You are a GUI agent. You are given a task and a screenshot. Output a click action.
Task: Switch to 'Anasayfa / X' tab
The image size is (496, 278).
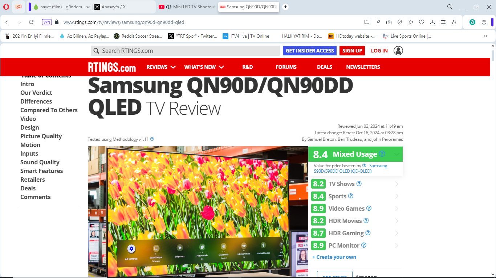(123, 7)
